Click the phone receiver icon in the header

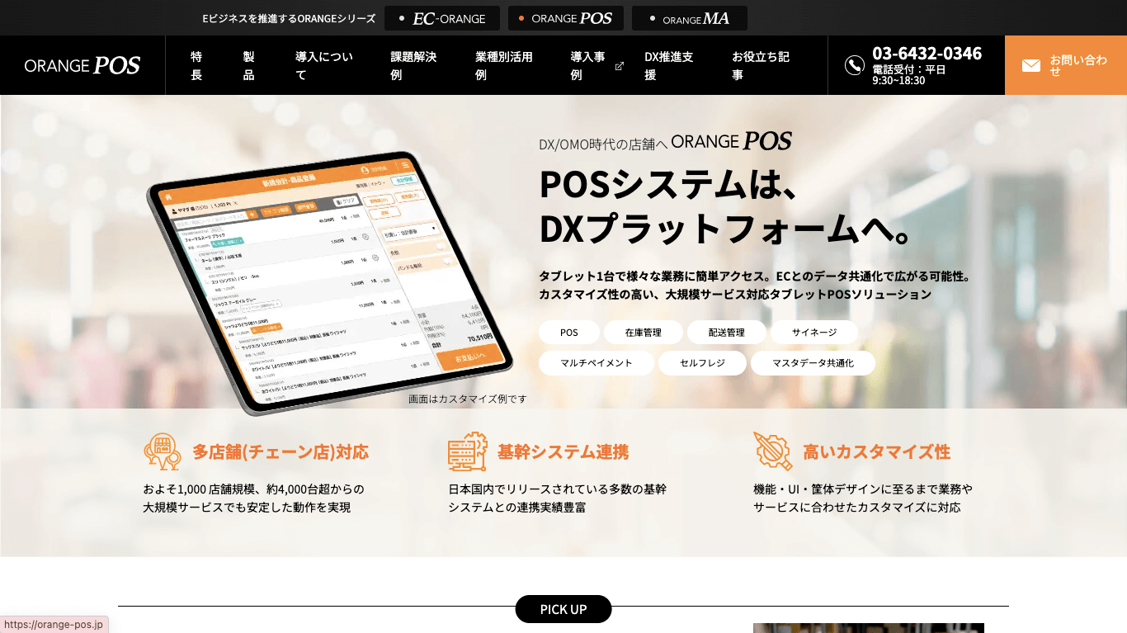pyautogui.click(x=855, y=64)
